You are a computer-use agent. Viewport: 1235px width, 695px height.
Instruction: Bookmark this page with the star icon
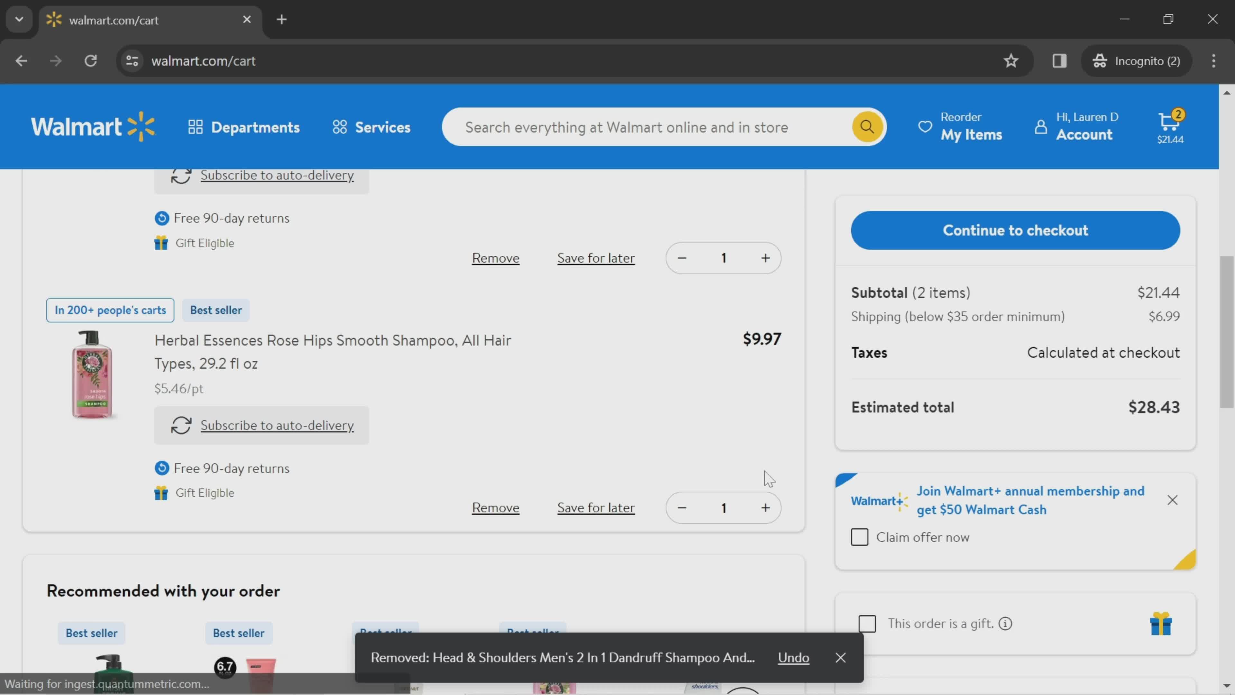pos(1011,61)
